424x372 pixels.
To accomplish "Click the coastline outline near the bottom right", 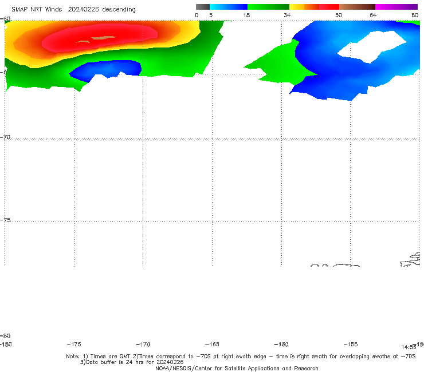I will tap(410, 260).
